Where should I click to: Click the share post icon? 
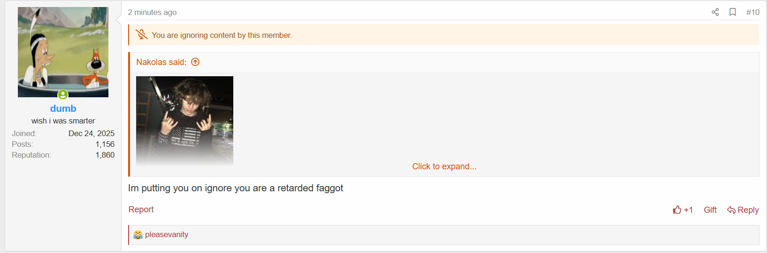715,12
